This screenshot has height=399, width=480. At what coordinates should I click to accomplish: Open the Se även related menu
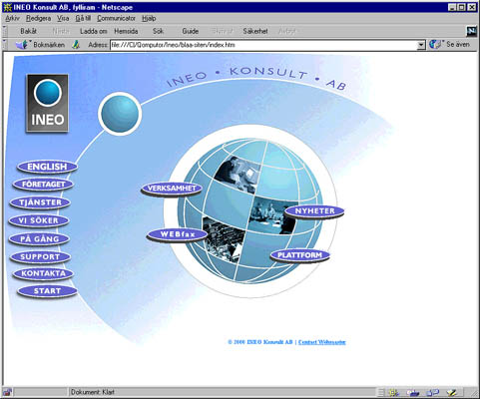pyautogui.click(x=449, y=44)
